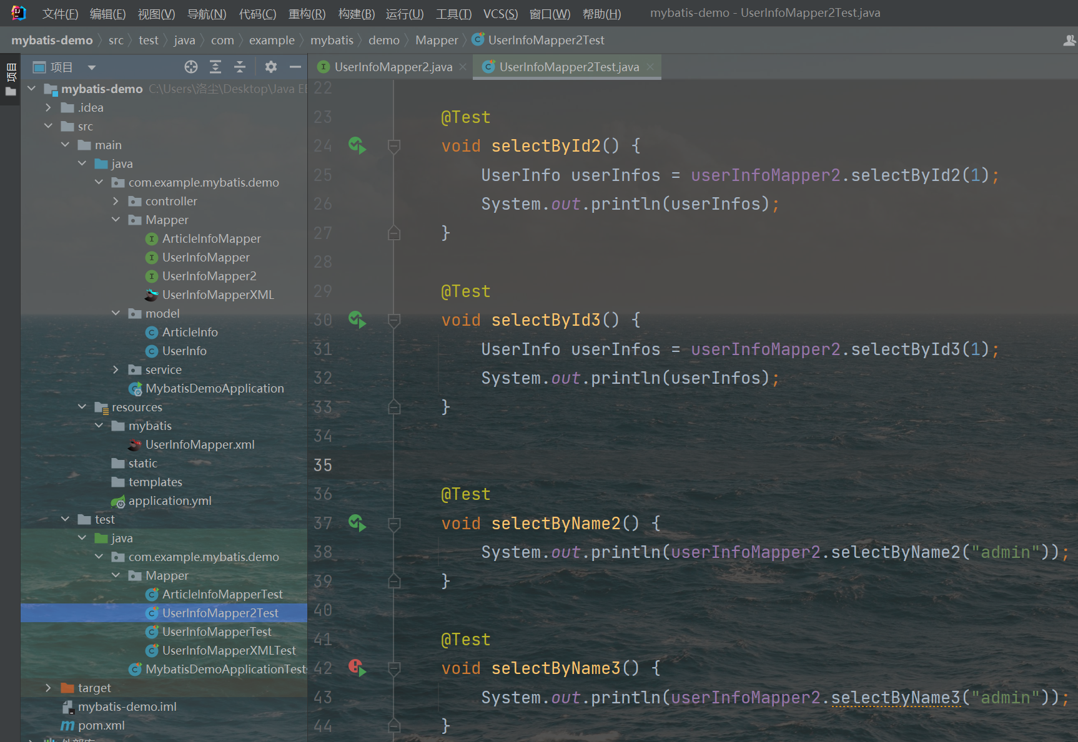The image size is (1078, 742).
Task: Open project panel settings gear
Action: pos(271,67)
